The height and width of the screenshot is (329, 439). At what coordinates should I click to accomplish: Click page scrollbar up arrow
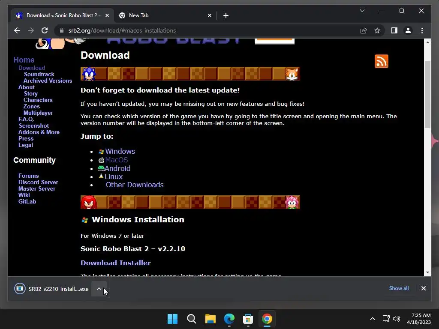coord(427,42)
